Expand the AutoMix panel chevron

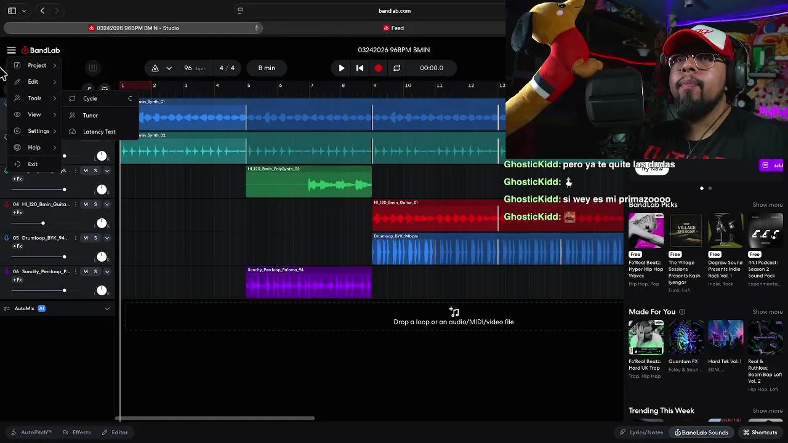107,308
